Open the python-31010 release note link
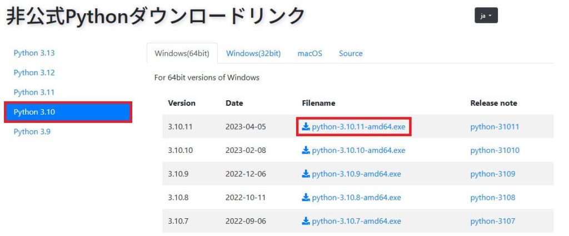Image resolution: width=569 pixels, height=236 pixels. 495,150
